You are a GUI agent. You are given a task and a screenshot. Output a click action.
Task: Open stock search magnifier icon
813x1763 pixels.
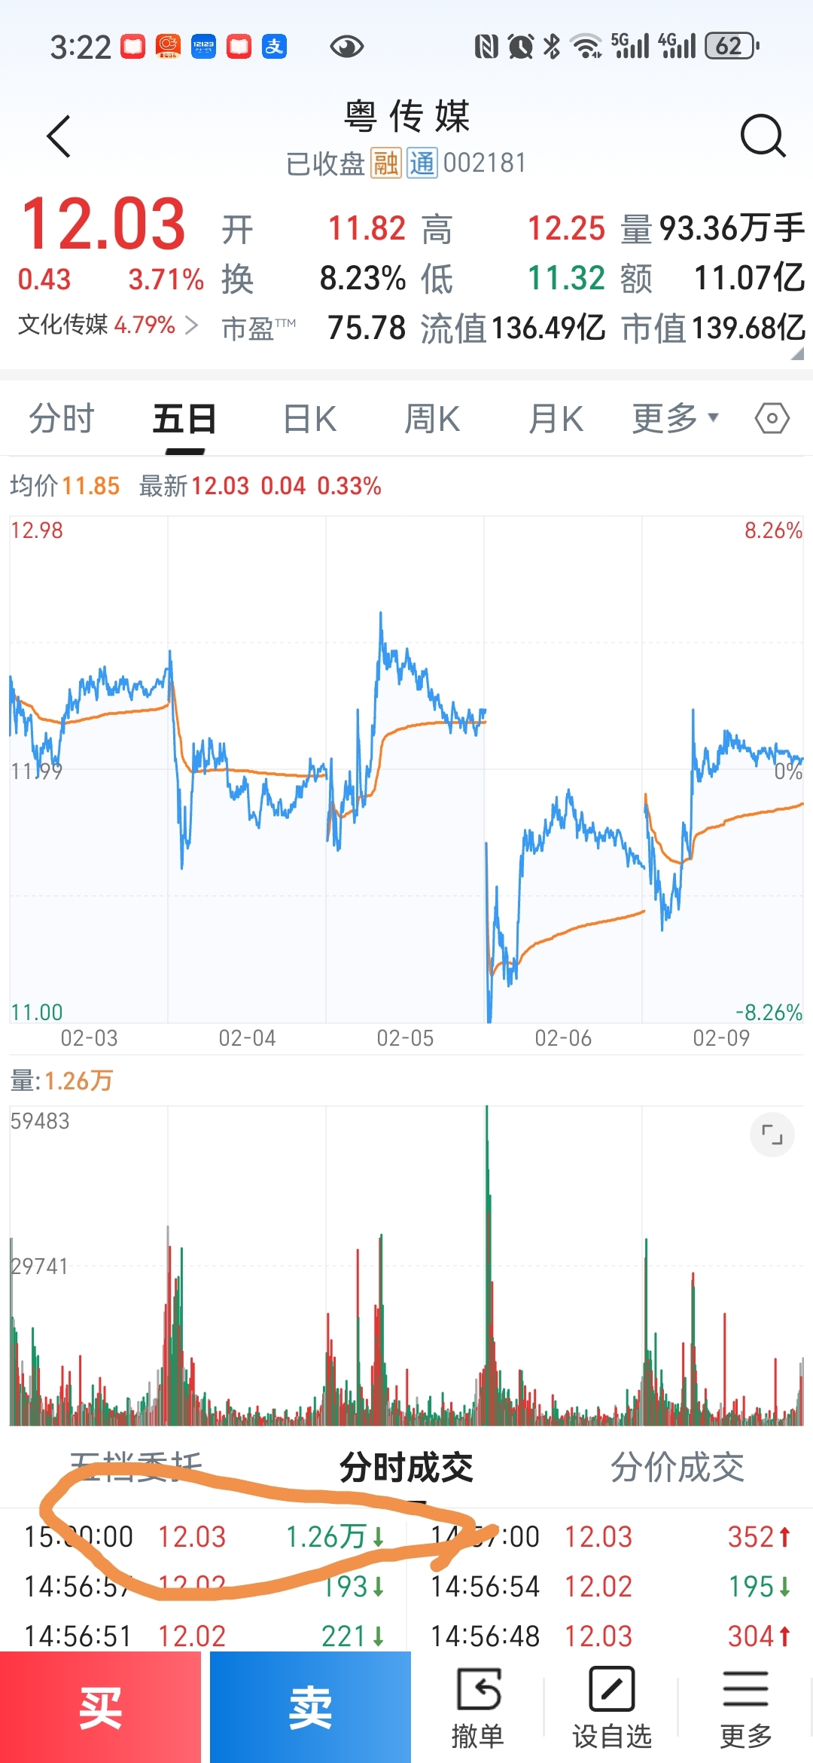(763, 136)
